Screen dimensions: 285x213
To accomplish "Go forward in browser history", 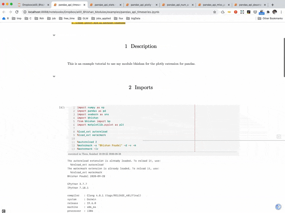I will coord(10,12).
